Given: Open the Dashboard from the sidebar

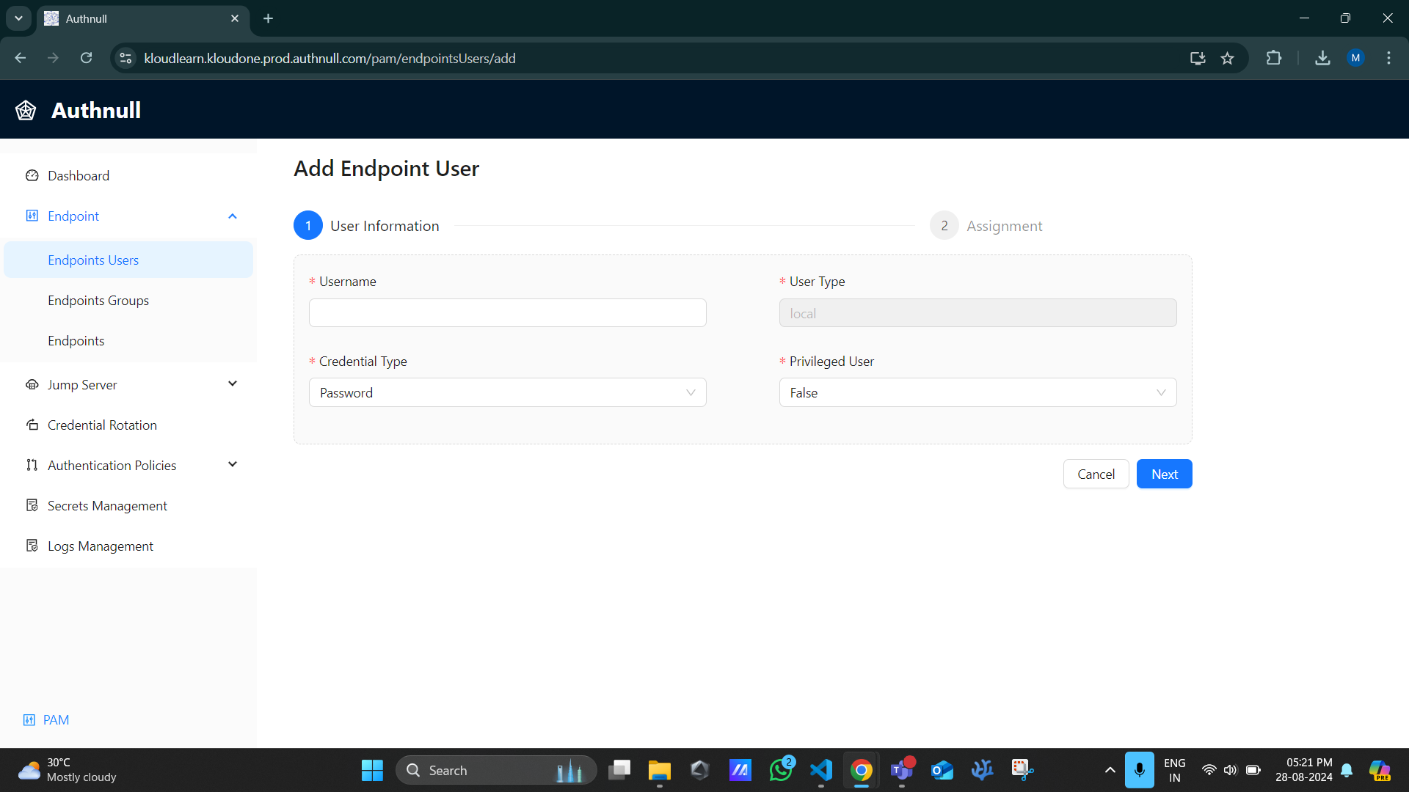Looking at the screenshot, I should (x=79, y=175).
